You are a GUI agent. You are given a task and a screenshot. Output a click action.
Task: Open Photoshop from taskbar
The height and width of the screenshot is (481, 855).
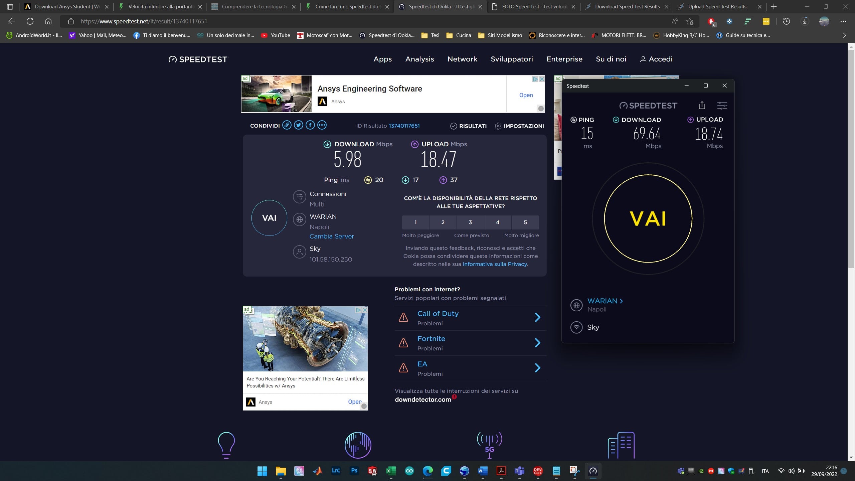(x=354, y=471)
